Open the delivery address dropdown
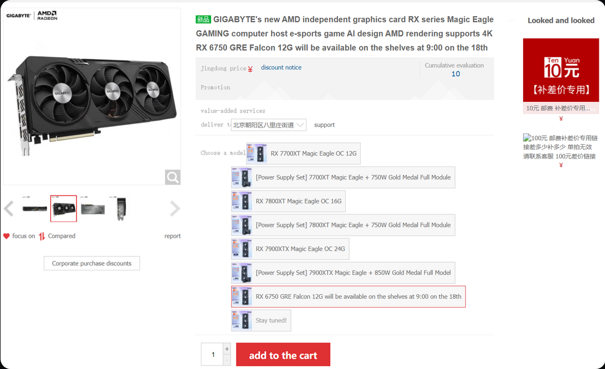Image resolution: width=605 pixels, height=369 pixels. click(x=269, y=125)
